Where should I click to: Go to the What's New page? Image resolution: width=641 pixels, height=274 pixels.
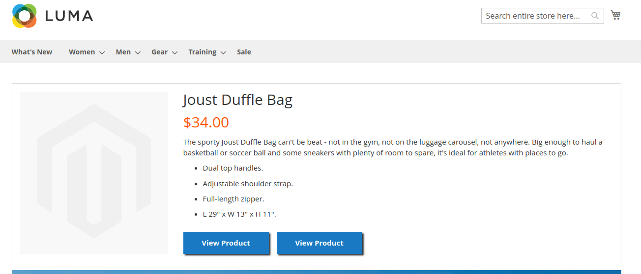(x=32, y=52)
